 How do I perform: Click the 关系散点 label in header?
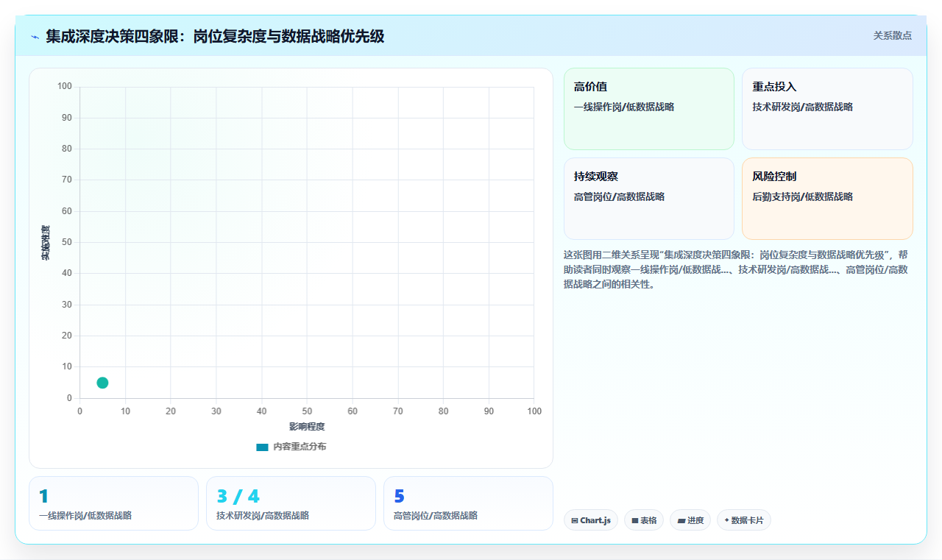coord(893,35)
